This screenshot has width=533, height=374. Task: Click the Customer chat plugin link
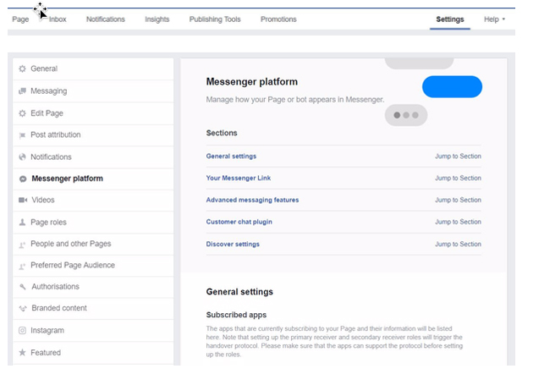[239, 222]
